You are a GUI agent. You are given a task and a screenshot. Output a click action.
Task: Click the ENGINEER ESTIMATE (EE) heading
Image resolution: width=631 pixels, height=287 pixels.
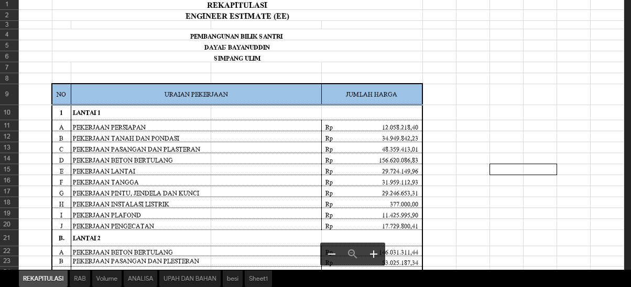click(x=237, y=16)
